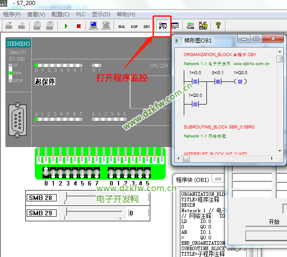Toggle input switch 7 on first group
287x257 pixels.
97,173
